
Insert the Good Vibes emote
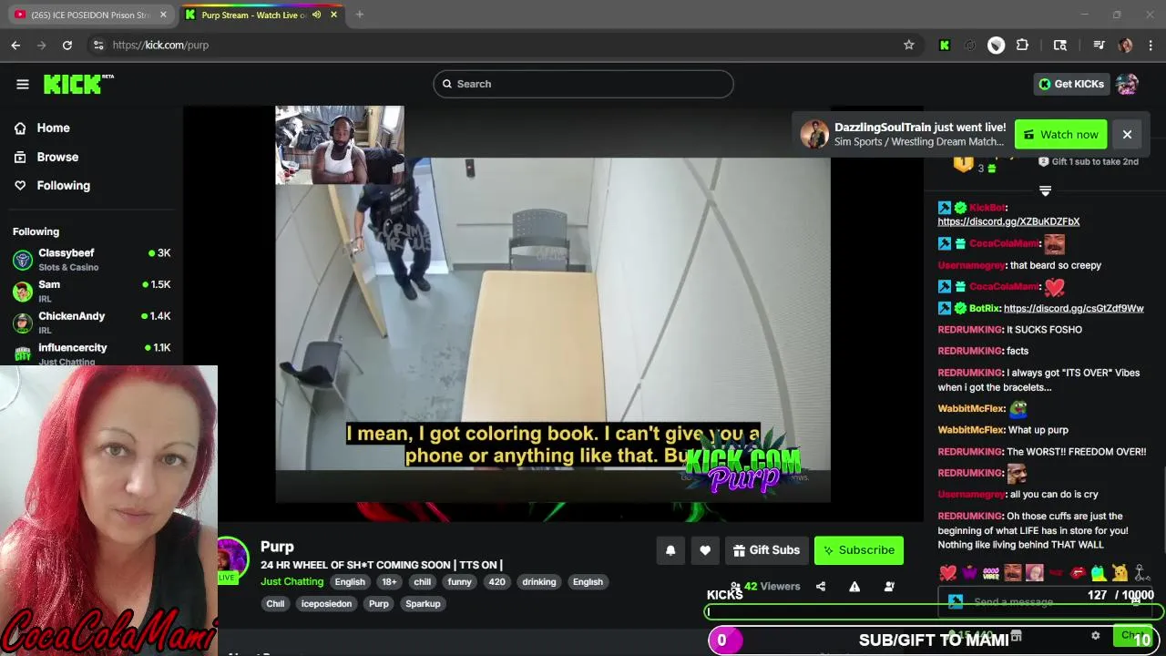tap(991, 573)
